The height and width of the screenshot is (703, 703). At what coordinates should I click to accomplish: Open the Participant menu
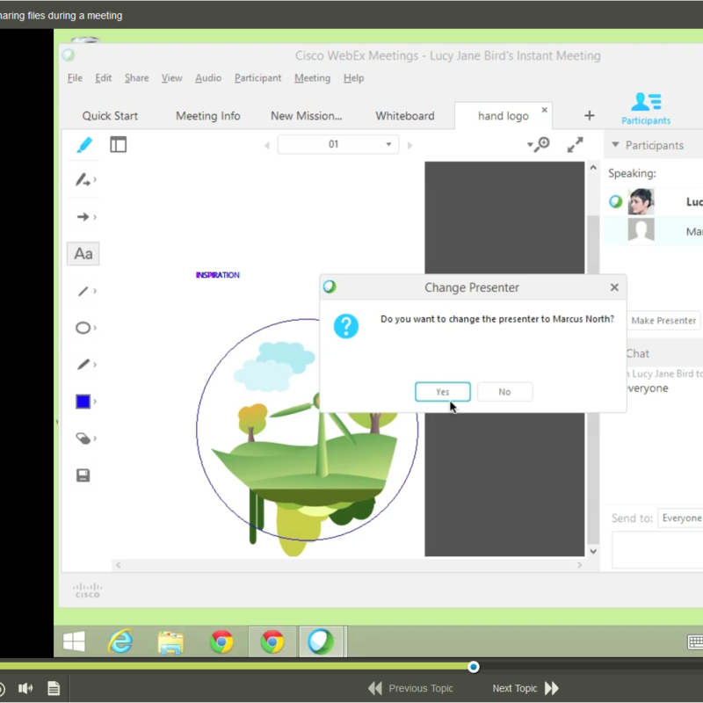click(257, 78)
